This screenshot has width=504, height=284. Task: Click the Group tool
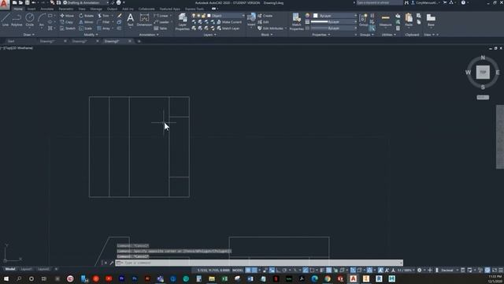tap(363, 19)
